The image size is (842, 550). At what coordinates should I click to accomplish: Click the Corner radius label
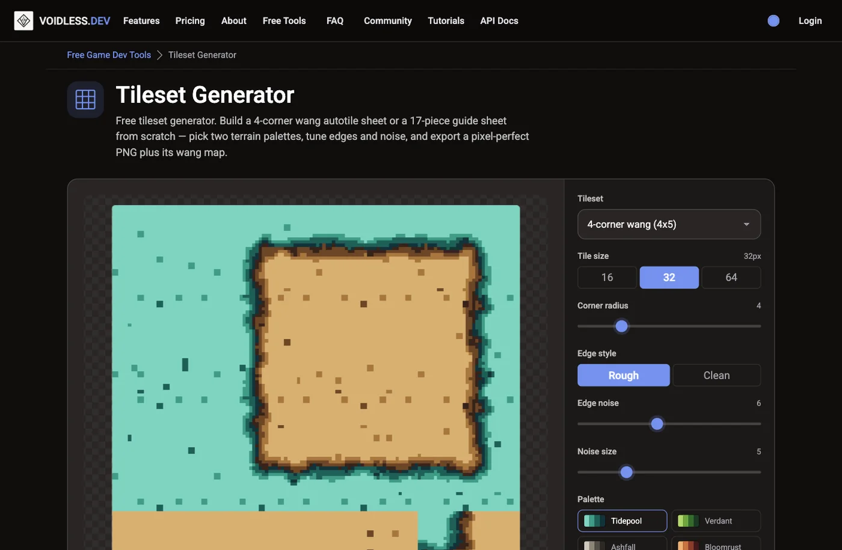tap(603, 305)
